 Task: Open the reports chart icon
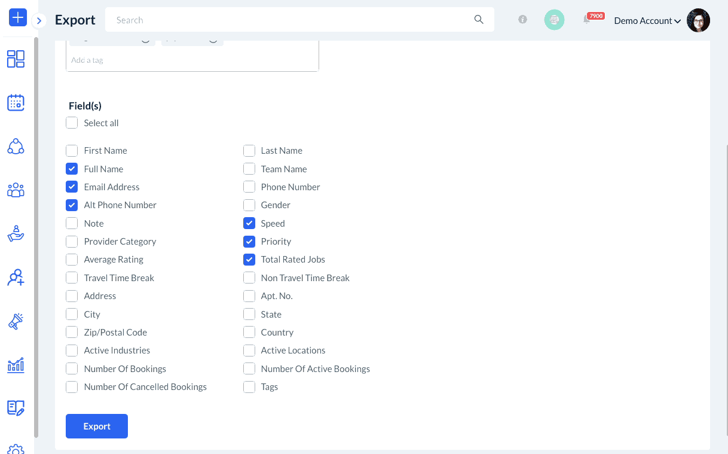(16, 365)
